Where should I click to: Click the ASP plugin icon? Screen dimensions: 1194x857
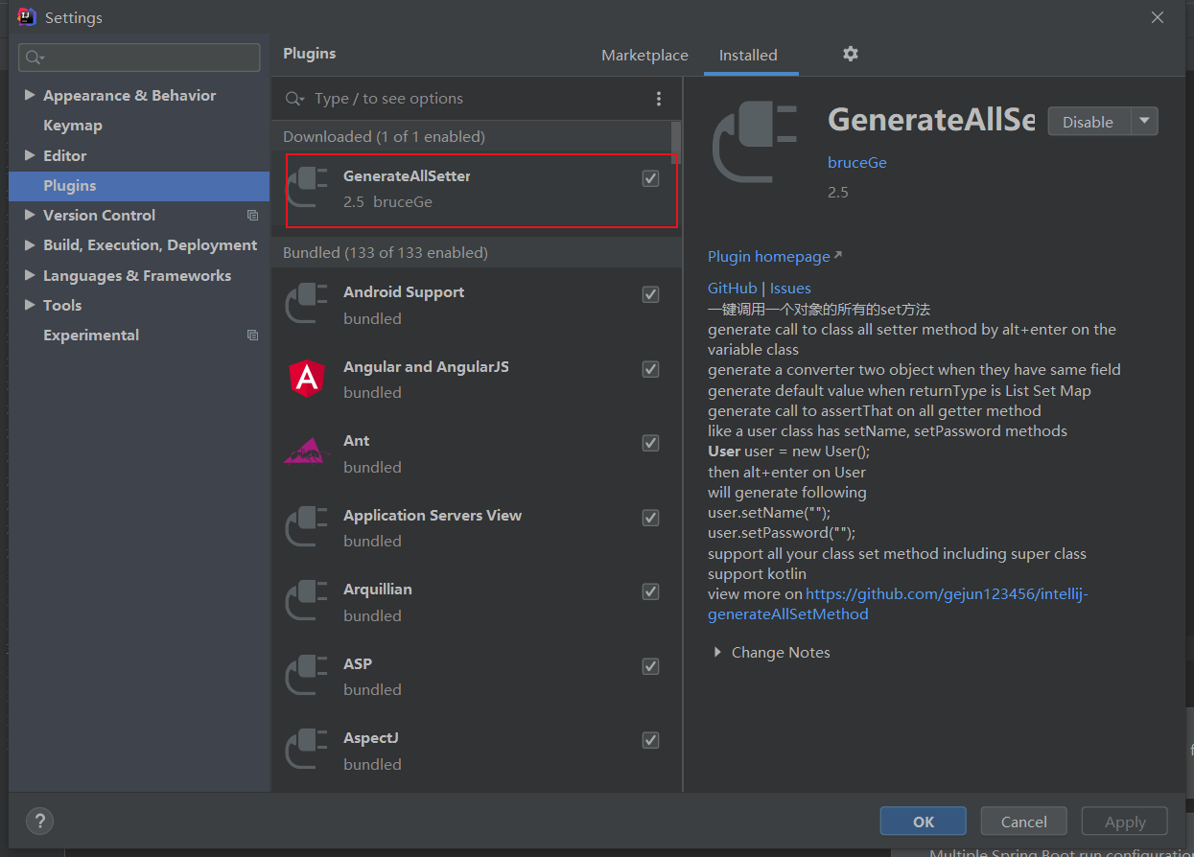coord(308,676)
